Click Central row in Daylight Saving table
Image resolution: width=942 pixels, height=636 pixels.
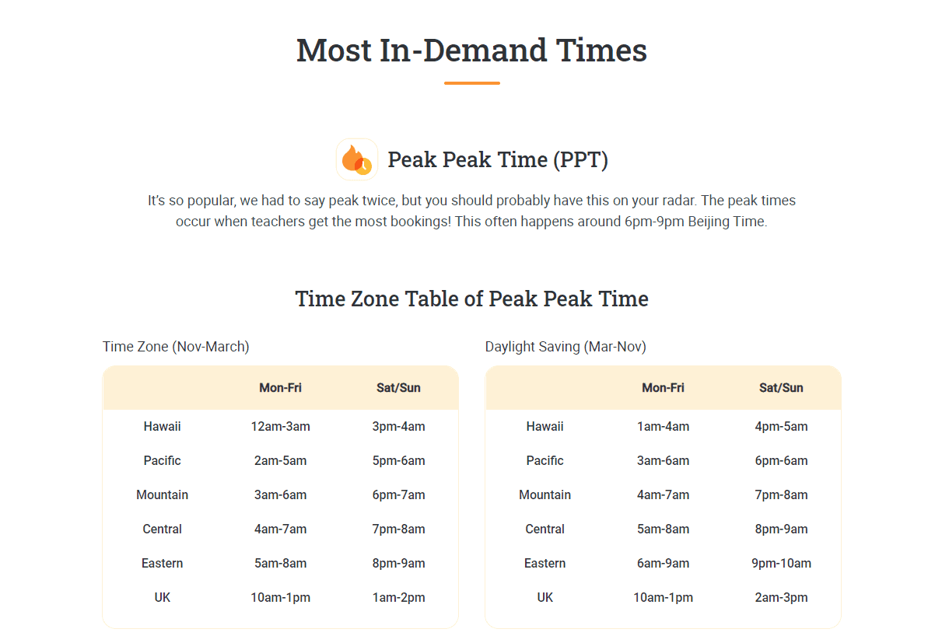tap(663, 529)
